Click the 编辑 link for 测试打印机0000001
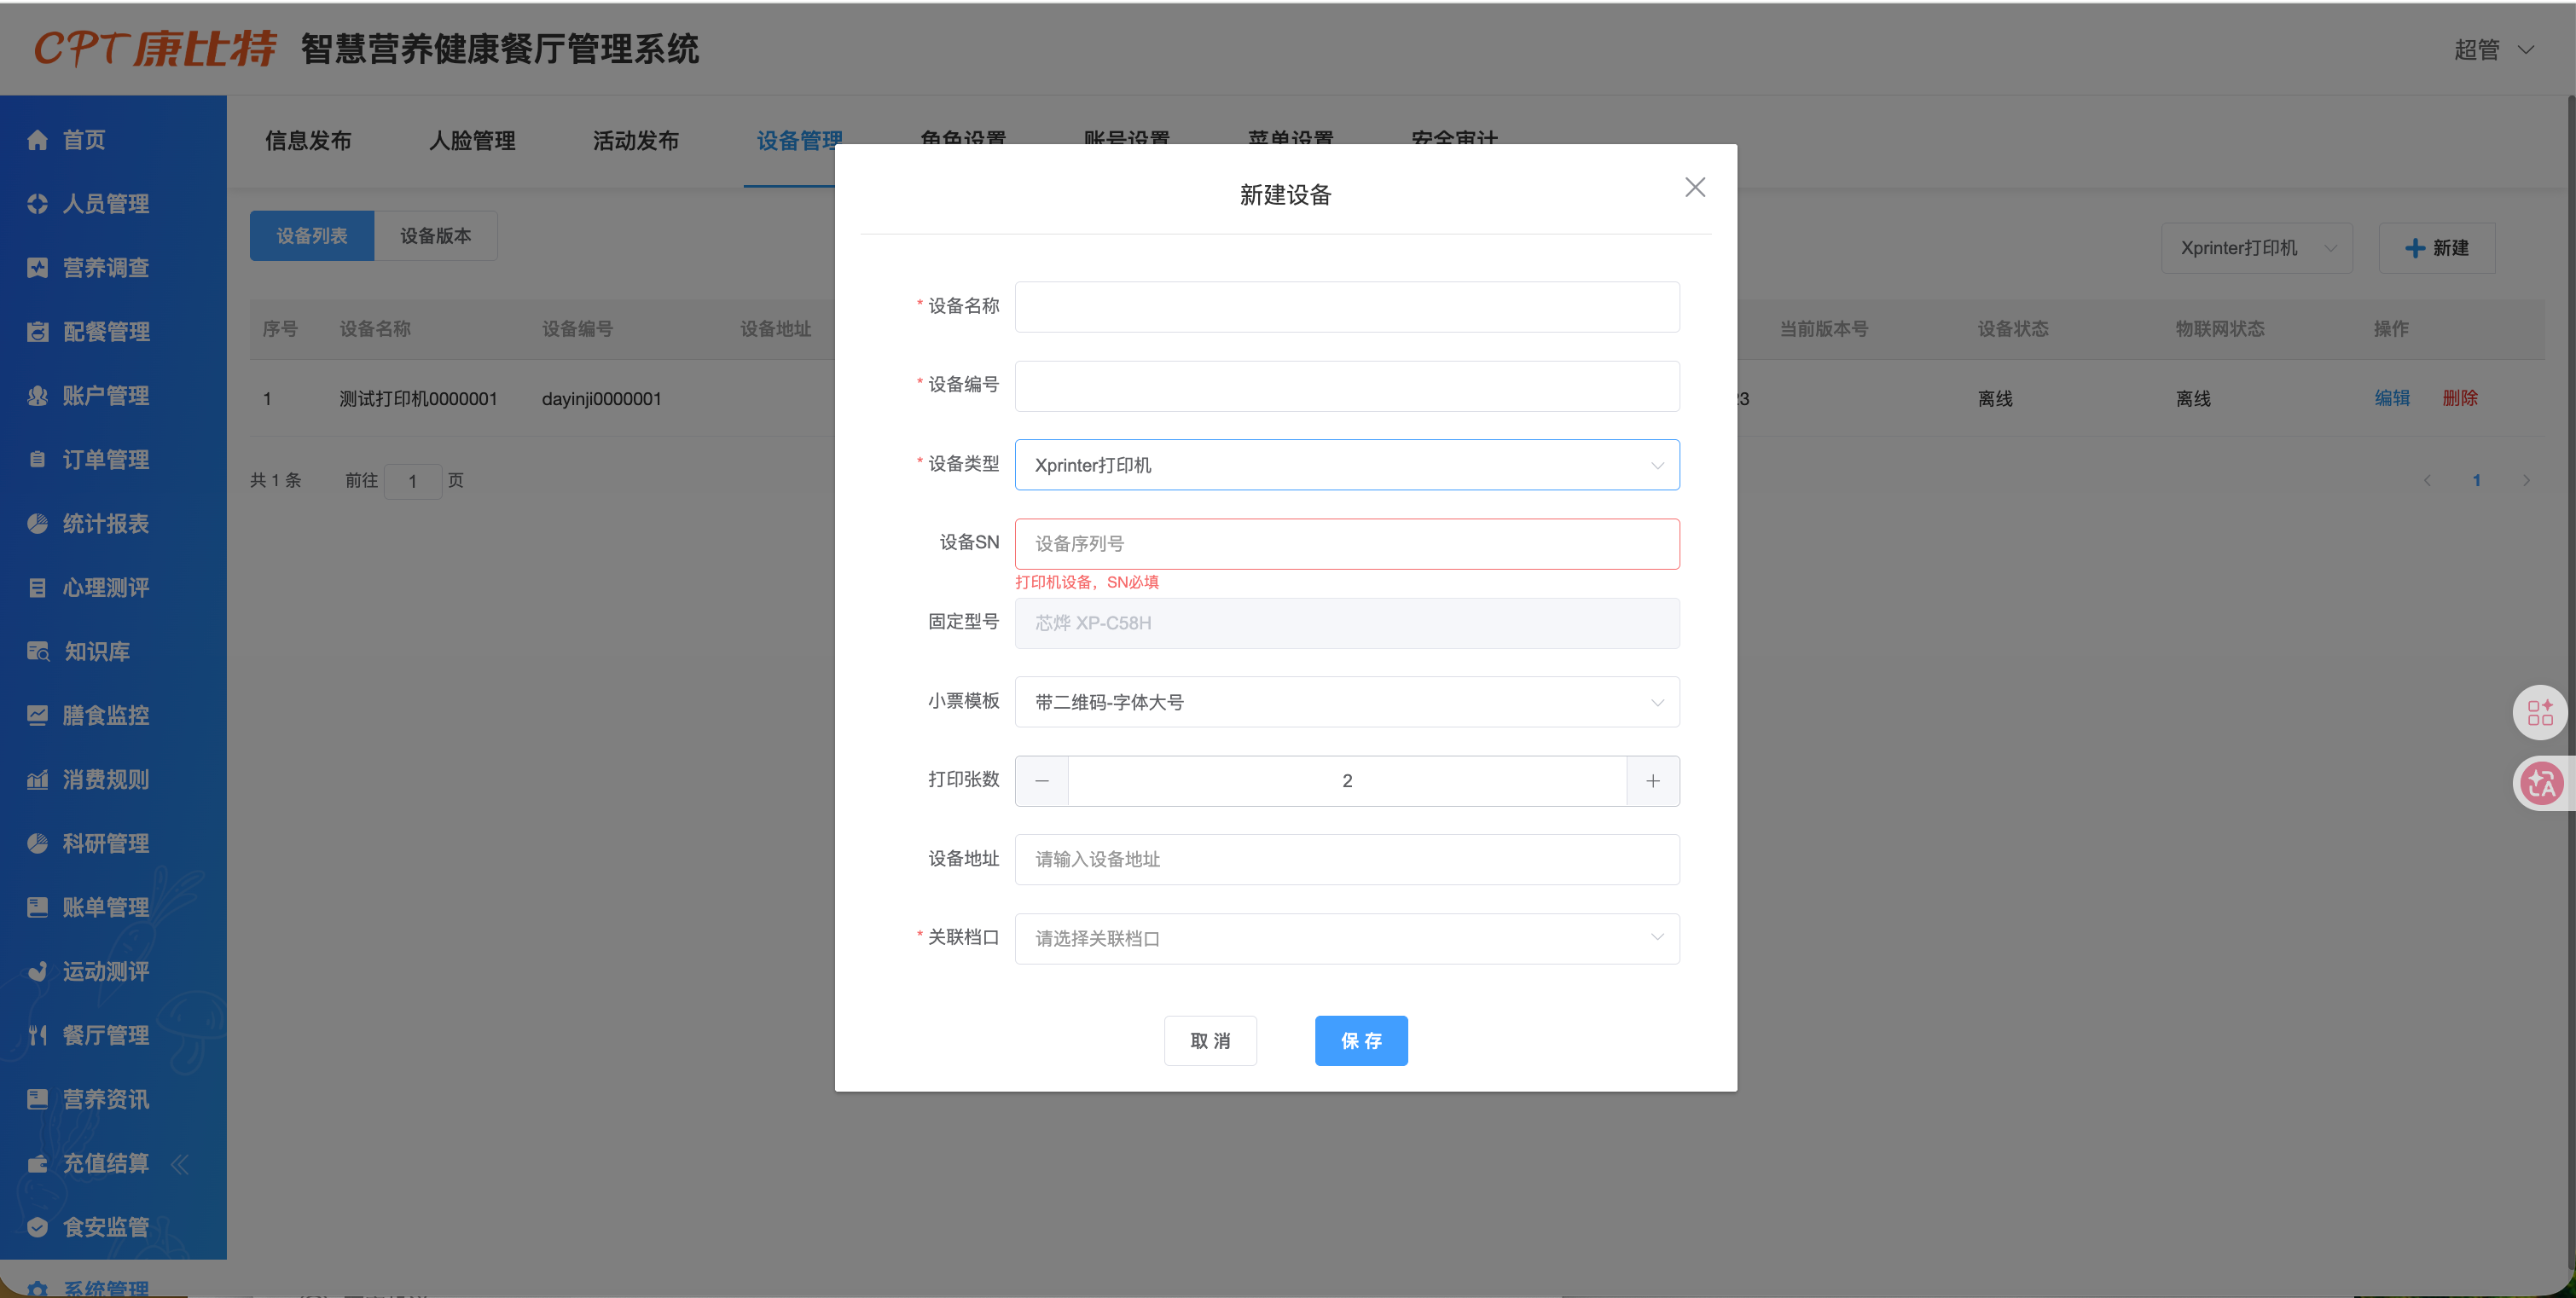 (x=2392, y=398)
